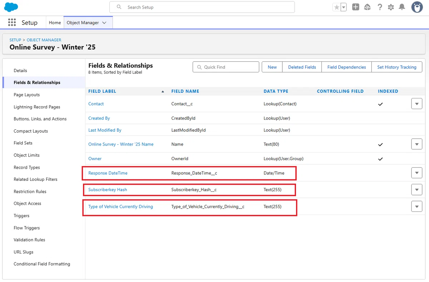Viewport: 429px width, 282px height.
Task: Sort by the CONTROLLING FIELD column header
Action: pyautogui.click(x=340, y=91)
